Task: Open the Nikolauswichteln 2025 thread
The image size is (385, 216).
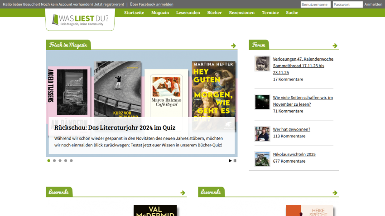Action: (x=294, y=154)
